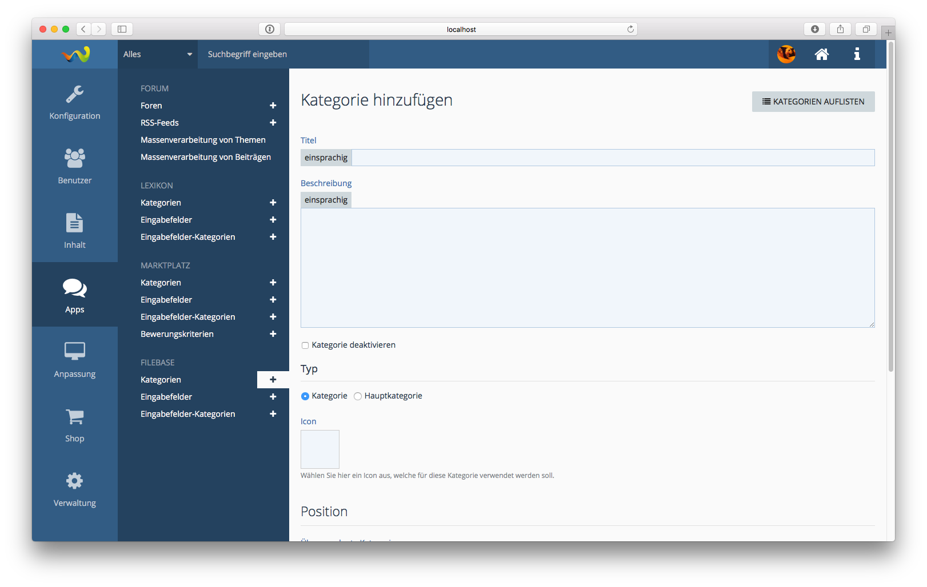Open the einsprachig language selector for Titel
The image size is (927, 587).
[x=326, y=158]
